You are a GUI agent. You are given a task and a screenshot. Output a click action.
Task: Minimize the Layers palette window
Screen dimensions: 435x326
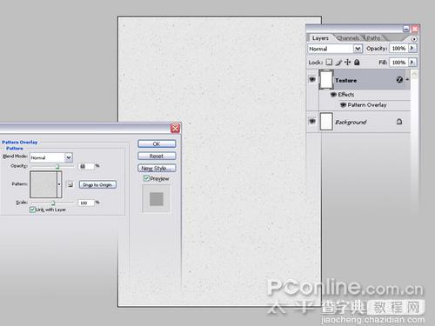[406, 29]
